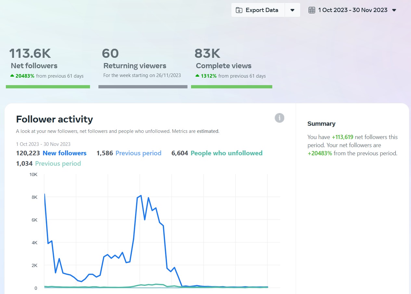Click the grey bar under Returning viewers

pyautogui.click(x=143, y=87)
